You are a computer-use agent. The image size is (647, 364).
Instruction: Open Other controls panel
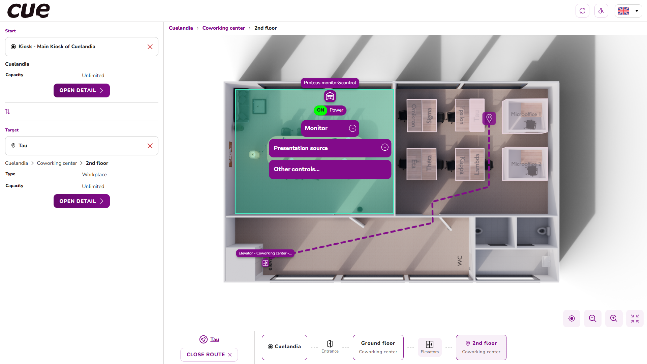coord(330,169)
